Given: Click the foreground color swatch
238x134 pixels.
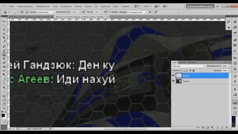Looking at the screenshot, I should click(3, 115).
